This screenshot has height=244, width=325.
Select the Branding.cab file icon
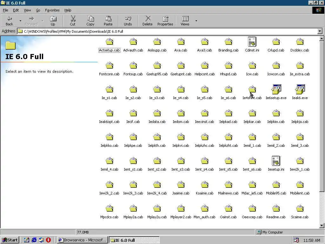pyautogui.click(x=229, y=42)
